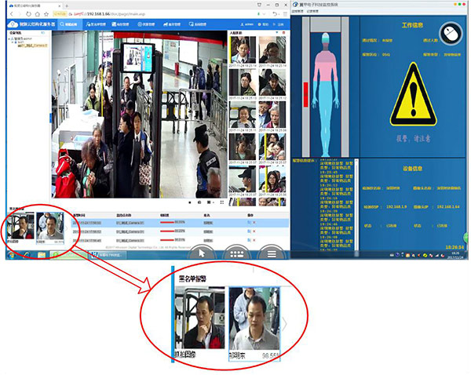Click the round hamburger menu overlay button
Viewport: 471px width, 375px height.
[x=271, y=252]
